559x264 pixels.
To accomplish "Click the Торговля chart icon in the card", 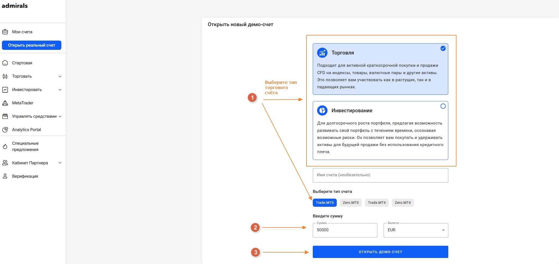I will pos(322,53).
